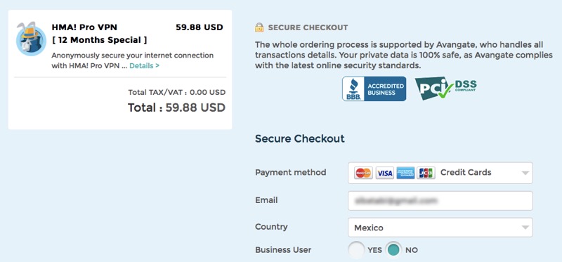Click the JCB card logo

pos(426,173)
